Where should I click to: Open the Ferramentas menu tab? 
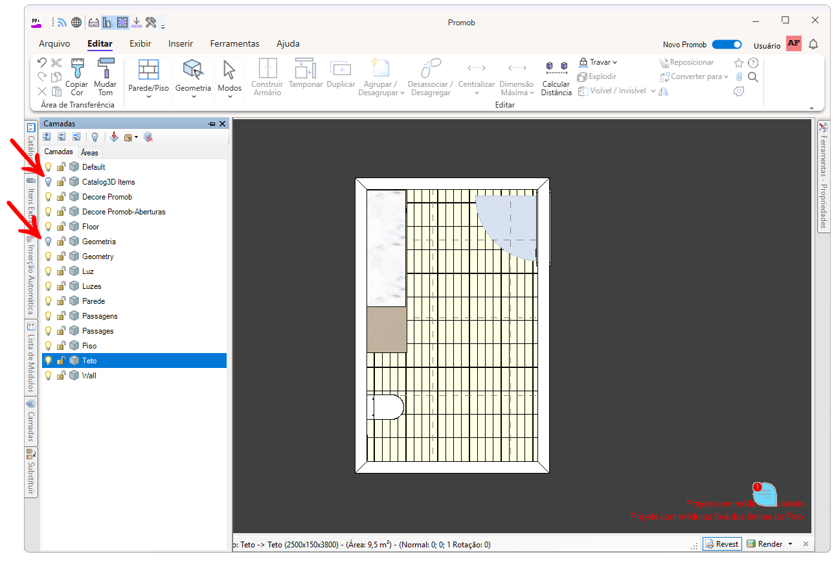coord(234,44)
